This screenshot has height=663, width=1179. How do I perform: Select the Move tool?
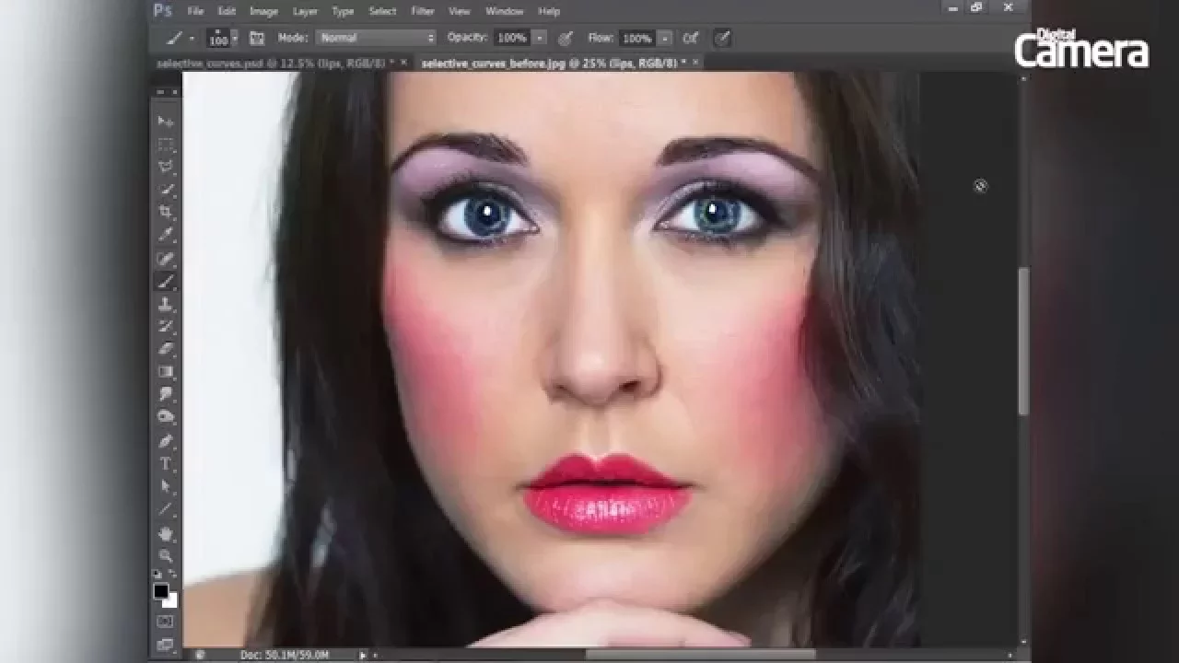pyautogui.click(x=166, y=122)
